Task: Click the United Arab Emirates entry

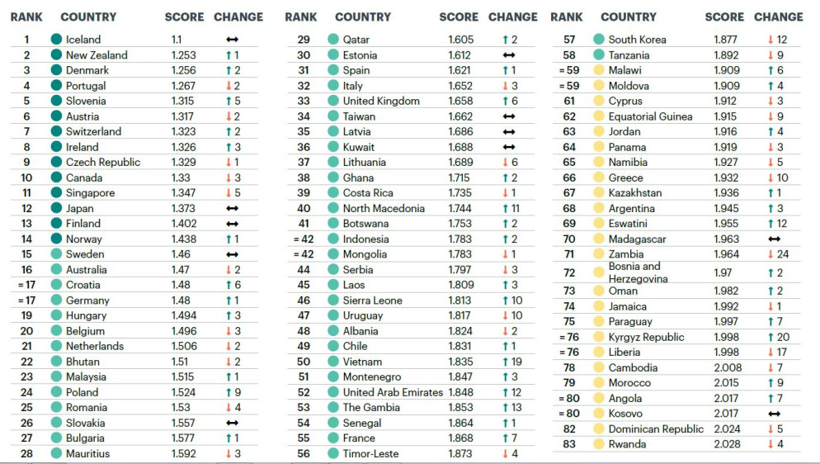Action: (393, 392)
